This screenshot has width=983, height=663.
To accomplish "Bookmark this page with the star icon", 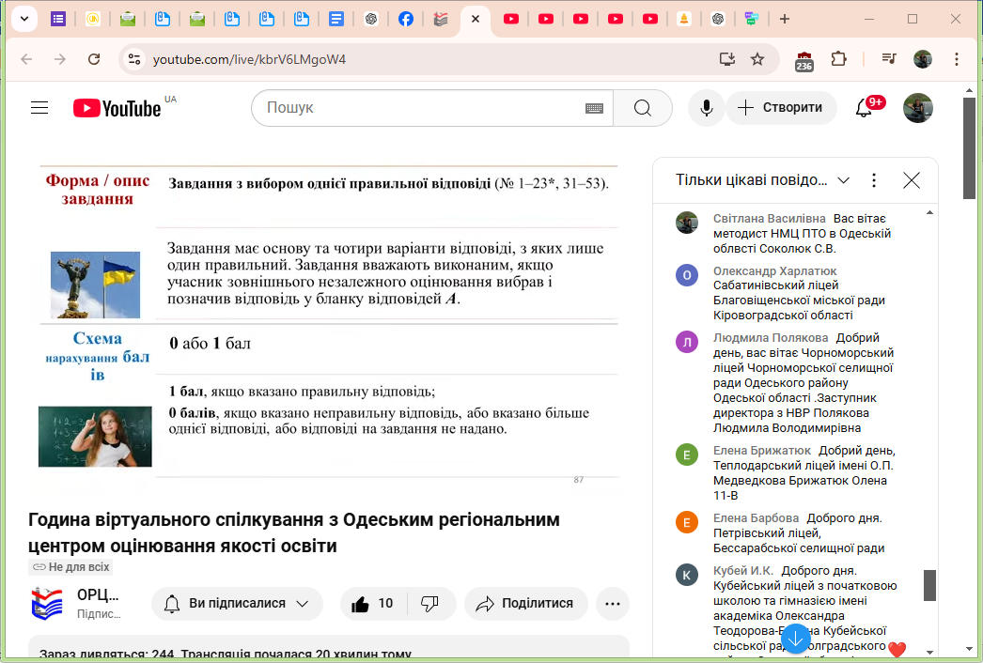I will pos(757,59).
